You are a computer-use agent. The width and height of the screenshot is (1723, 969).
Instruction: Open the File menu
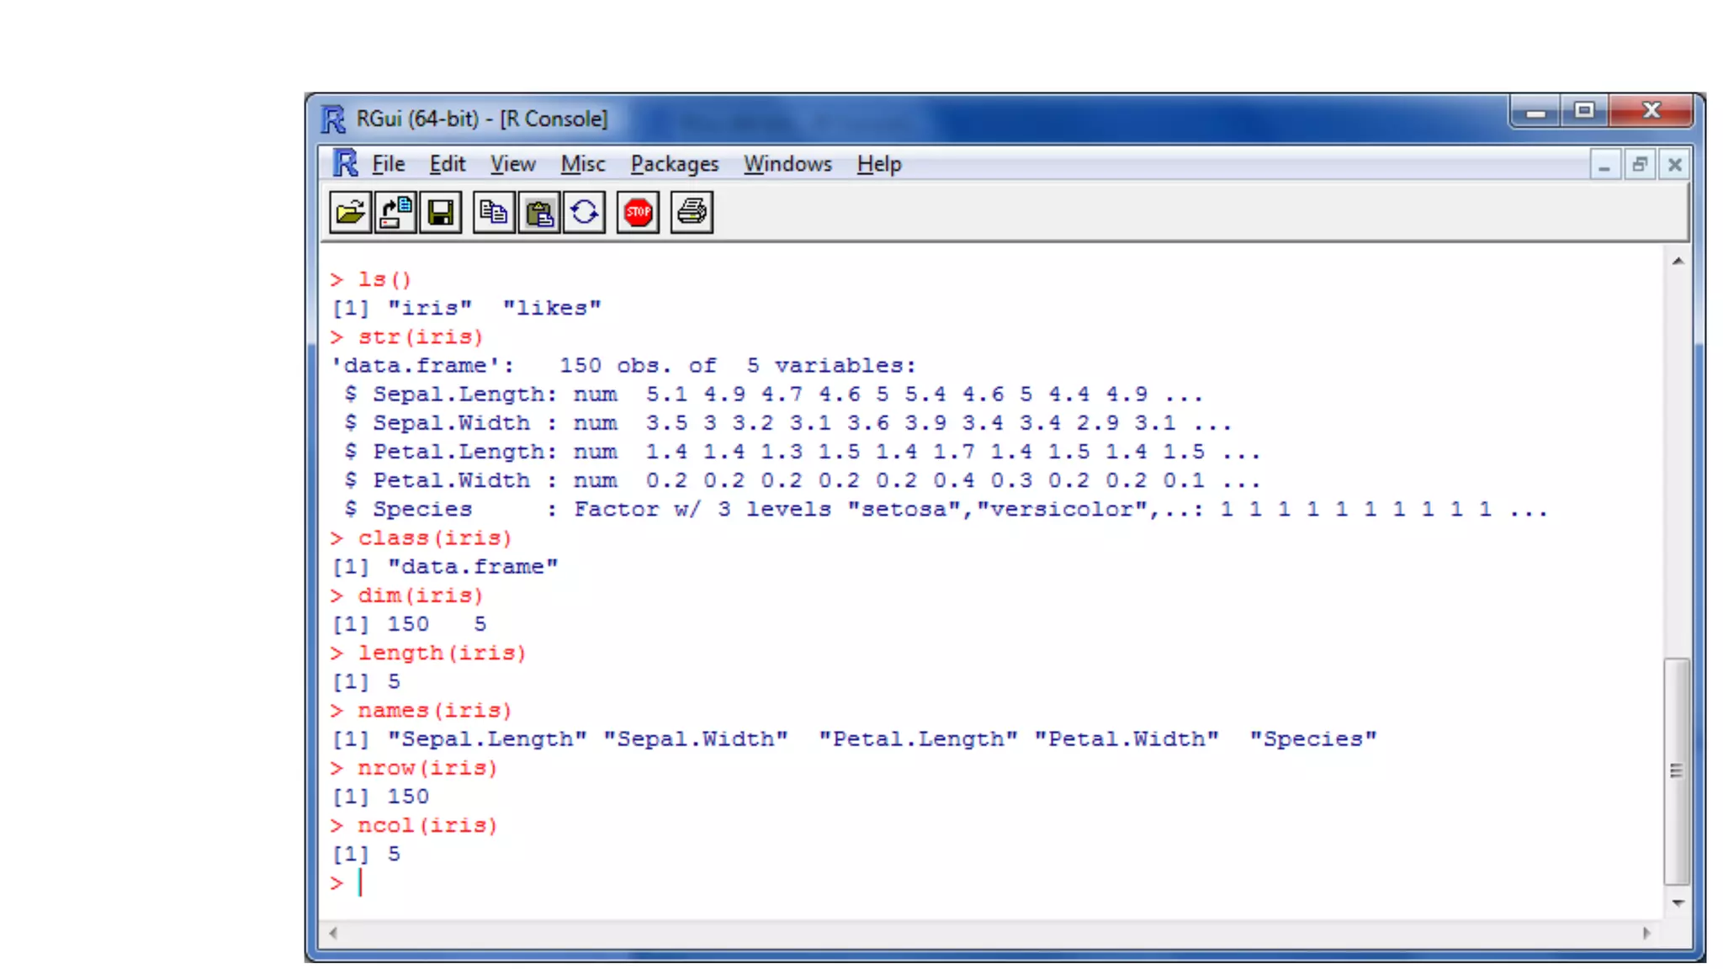tap(388, 164)
